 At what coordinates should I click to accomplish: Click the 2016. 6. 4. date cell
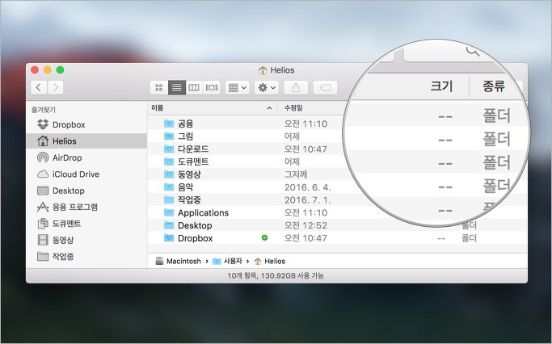307,187
